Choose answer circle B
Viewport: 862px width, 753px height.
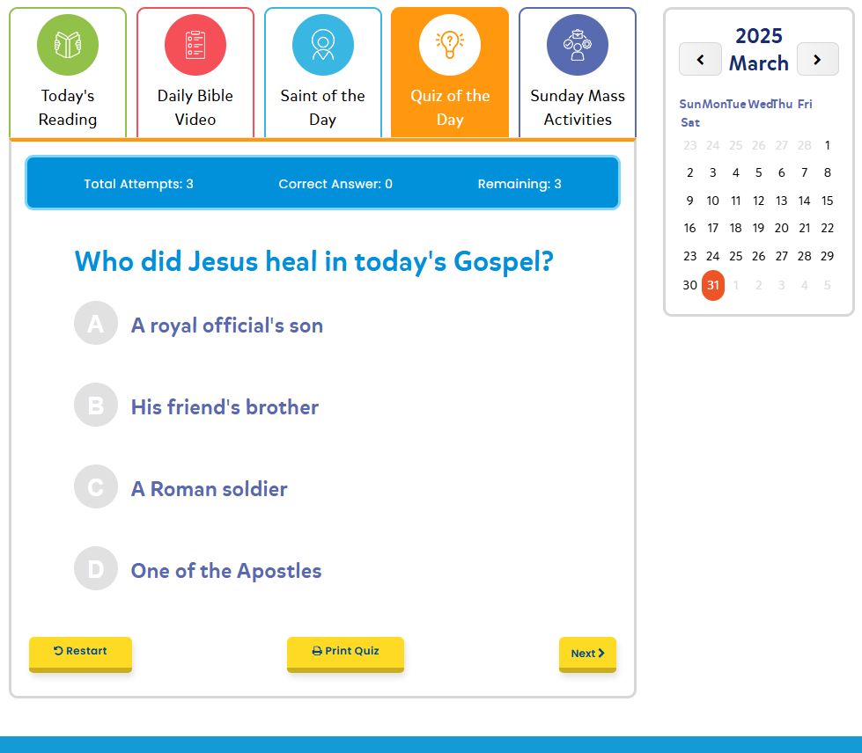[x=96, y=405]
